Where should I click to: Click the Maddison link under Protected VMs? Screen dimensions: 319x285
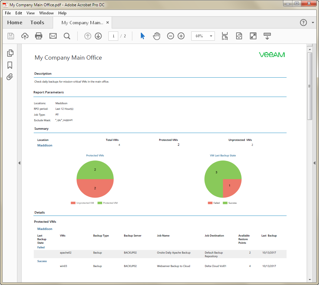45,229
